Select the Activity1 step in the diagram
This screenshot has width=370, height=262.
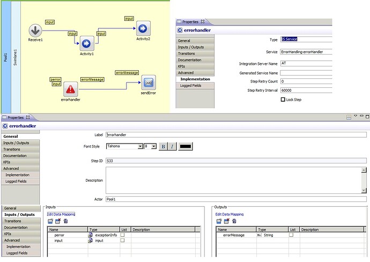pyautogui.click(x=86, y=43)
